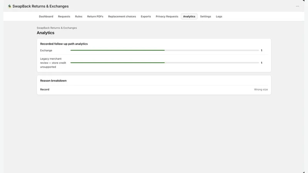Click the Exchange row label
Screen dimensions: 308x173
(46, 50)
